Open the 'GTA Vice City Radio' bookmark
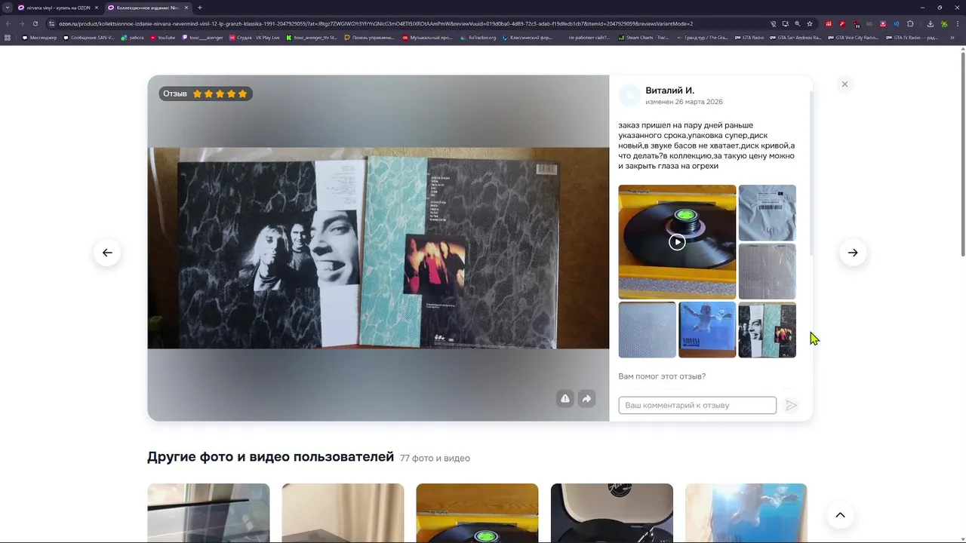 pyautogui.click(x=853, y=38)
